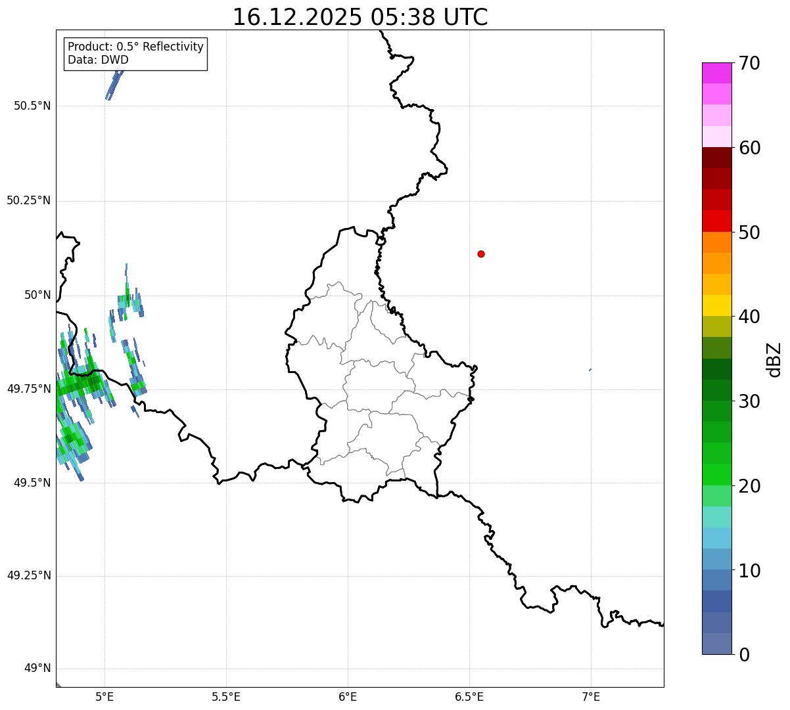The height and width of the screenshot is (710, 790).
Task: Click the 49.5°N latitude label
Action: pyautogui.click(x=32, y=483)
